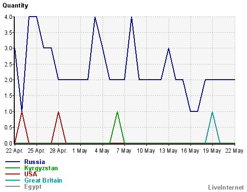Click the gray Egypt legend line swatch
Viewport: 247px width, 192px height.
point(12,186)
